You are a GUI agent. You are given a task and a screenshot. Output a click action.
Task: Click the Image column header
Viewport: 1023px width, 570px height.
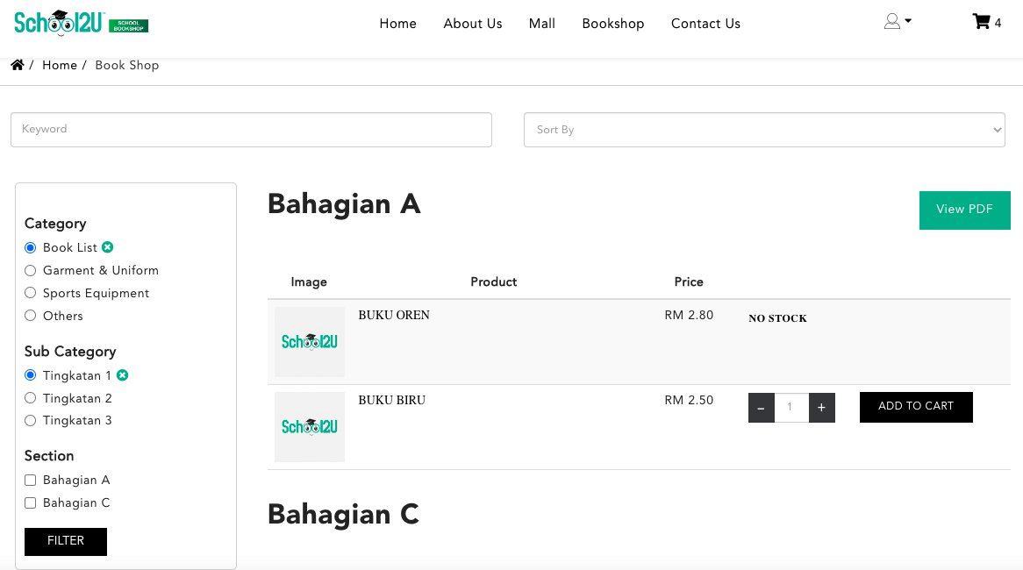[309, 281]
